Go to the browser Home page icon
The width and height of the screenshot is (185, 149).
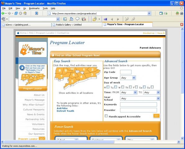25,13
